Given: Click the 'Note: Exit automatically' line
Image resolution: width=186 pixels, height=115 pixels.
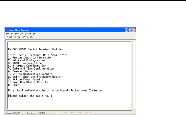Looking at the screenshot, I should coord(56,90).
